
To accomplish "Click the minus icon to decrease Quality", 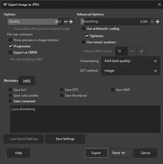I will (66, 22).
